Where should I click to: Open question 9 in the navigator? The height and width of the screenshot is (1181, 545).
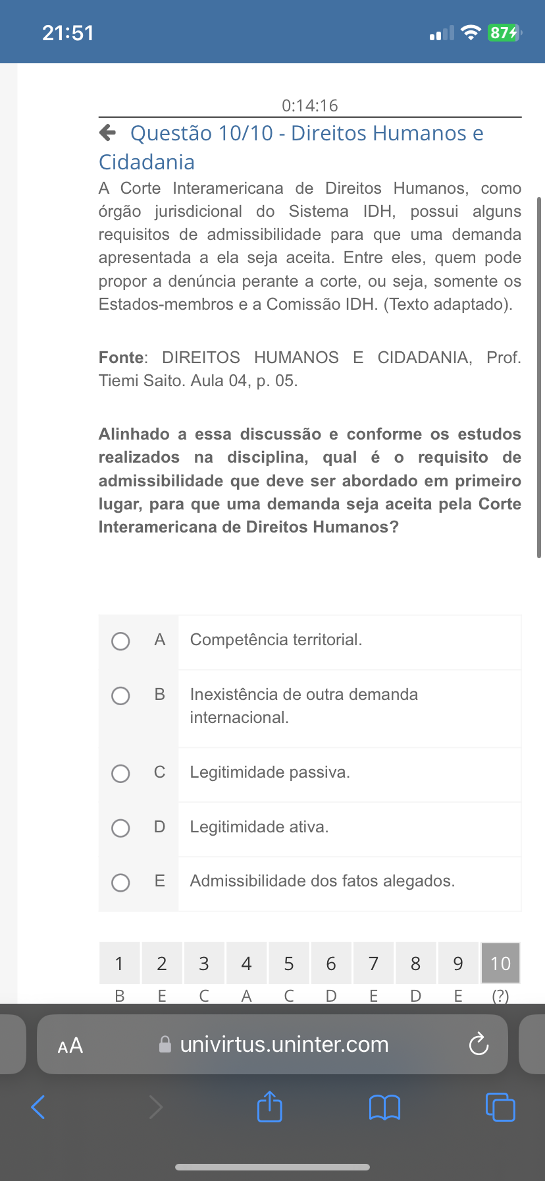pyautogui.click(x=458, y=964)
